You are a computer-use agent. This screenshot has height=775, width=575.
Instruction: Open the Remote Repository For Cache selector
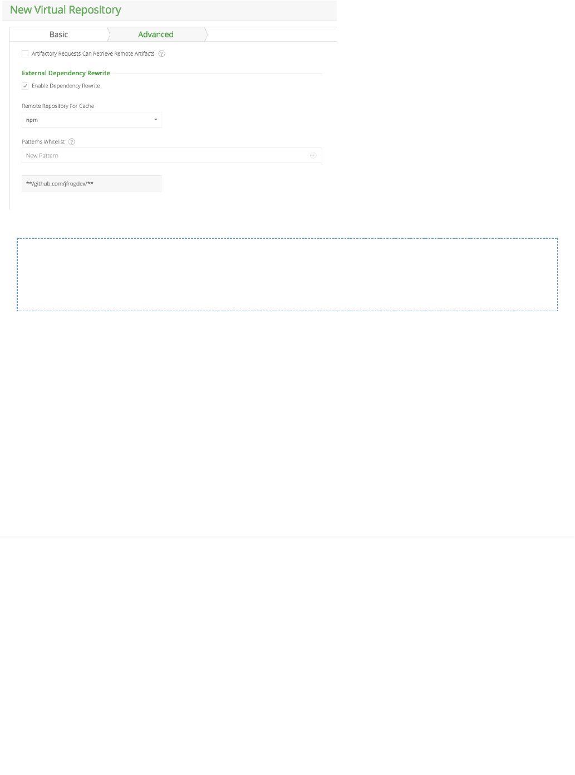click(91, 120)
